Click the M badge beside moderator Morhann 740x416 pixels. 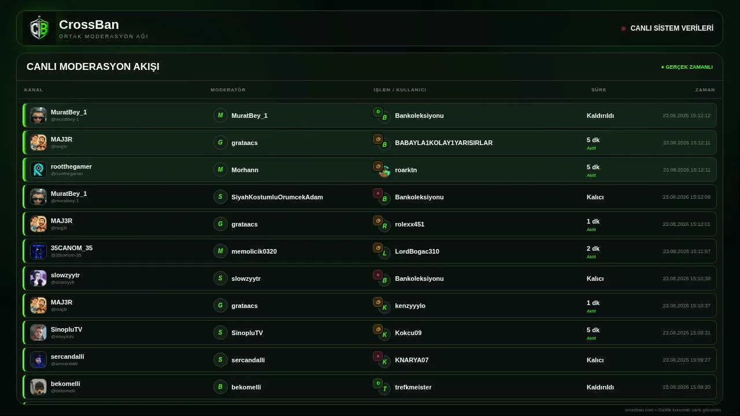click(x=220, y=169)
